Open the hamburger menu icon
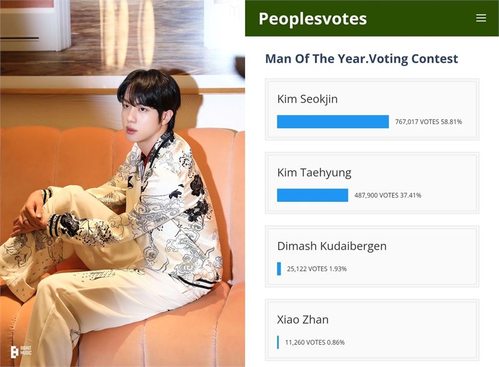Viewport: 499px width, 367px height. click(x=481, y=18)
